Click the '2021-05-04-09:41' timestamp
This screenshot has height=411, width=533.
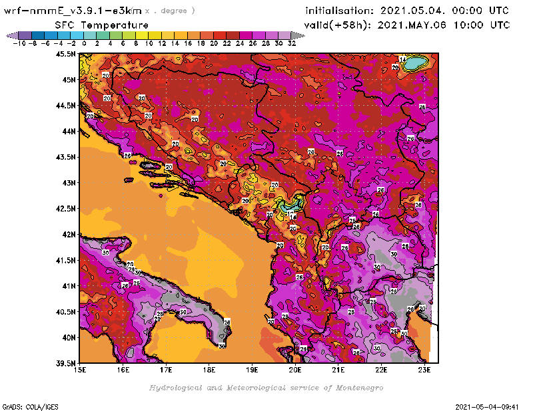pos(487,406)
